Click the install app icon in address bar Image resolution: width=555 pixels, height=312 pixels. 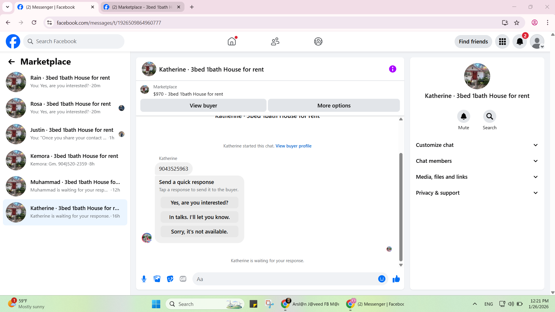tap(505, 23)
